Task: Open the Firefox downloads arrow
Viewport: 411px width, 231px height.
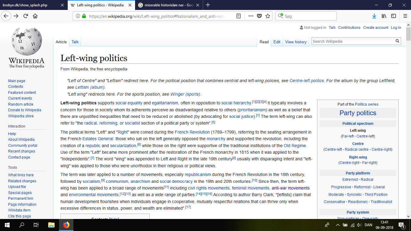Action: click(x=374, y=16)
